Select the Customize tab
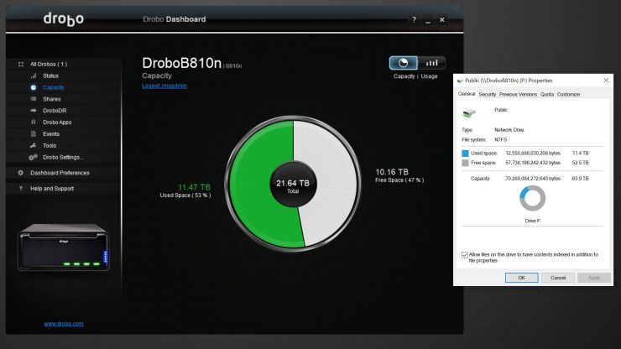The width and height of the screenshot is (621, 349). 568,94
